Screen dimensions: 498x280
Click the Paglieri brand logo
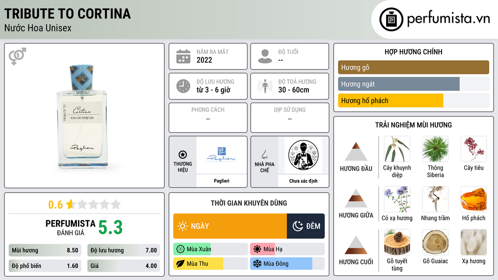(x=221, y=155)
